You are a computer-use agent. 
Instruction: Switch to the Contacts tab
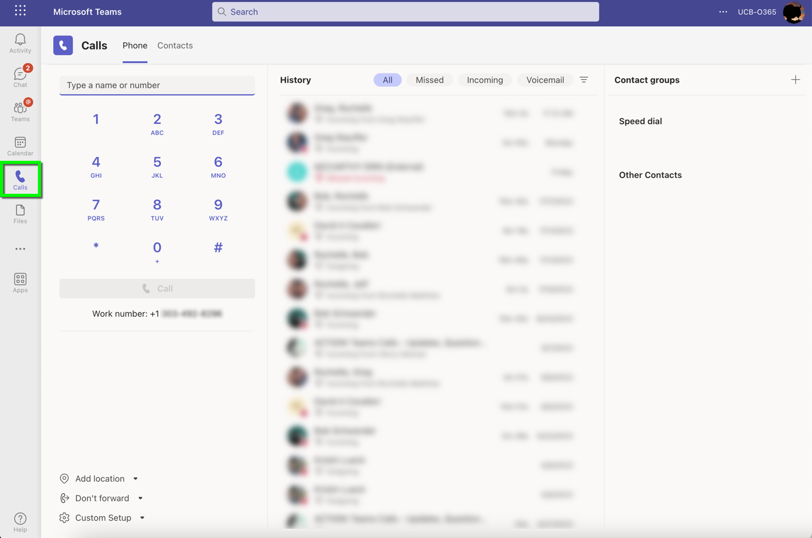pos(175,46)
